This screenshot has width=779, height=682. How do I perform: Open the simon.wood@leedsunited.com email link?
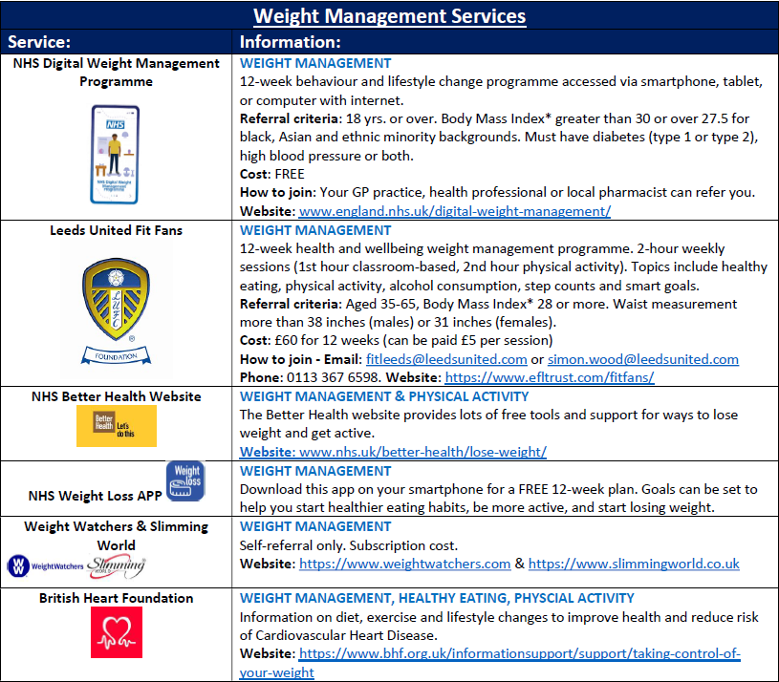coord(643,359)
